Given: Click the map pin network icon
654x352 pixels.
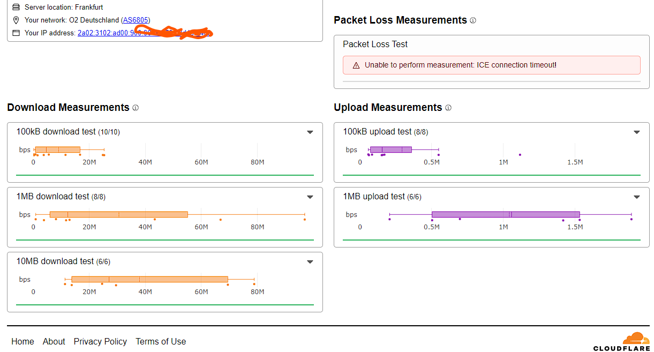Looking at the screenshot, I should coord(16,20).
